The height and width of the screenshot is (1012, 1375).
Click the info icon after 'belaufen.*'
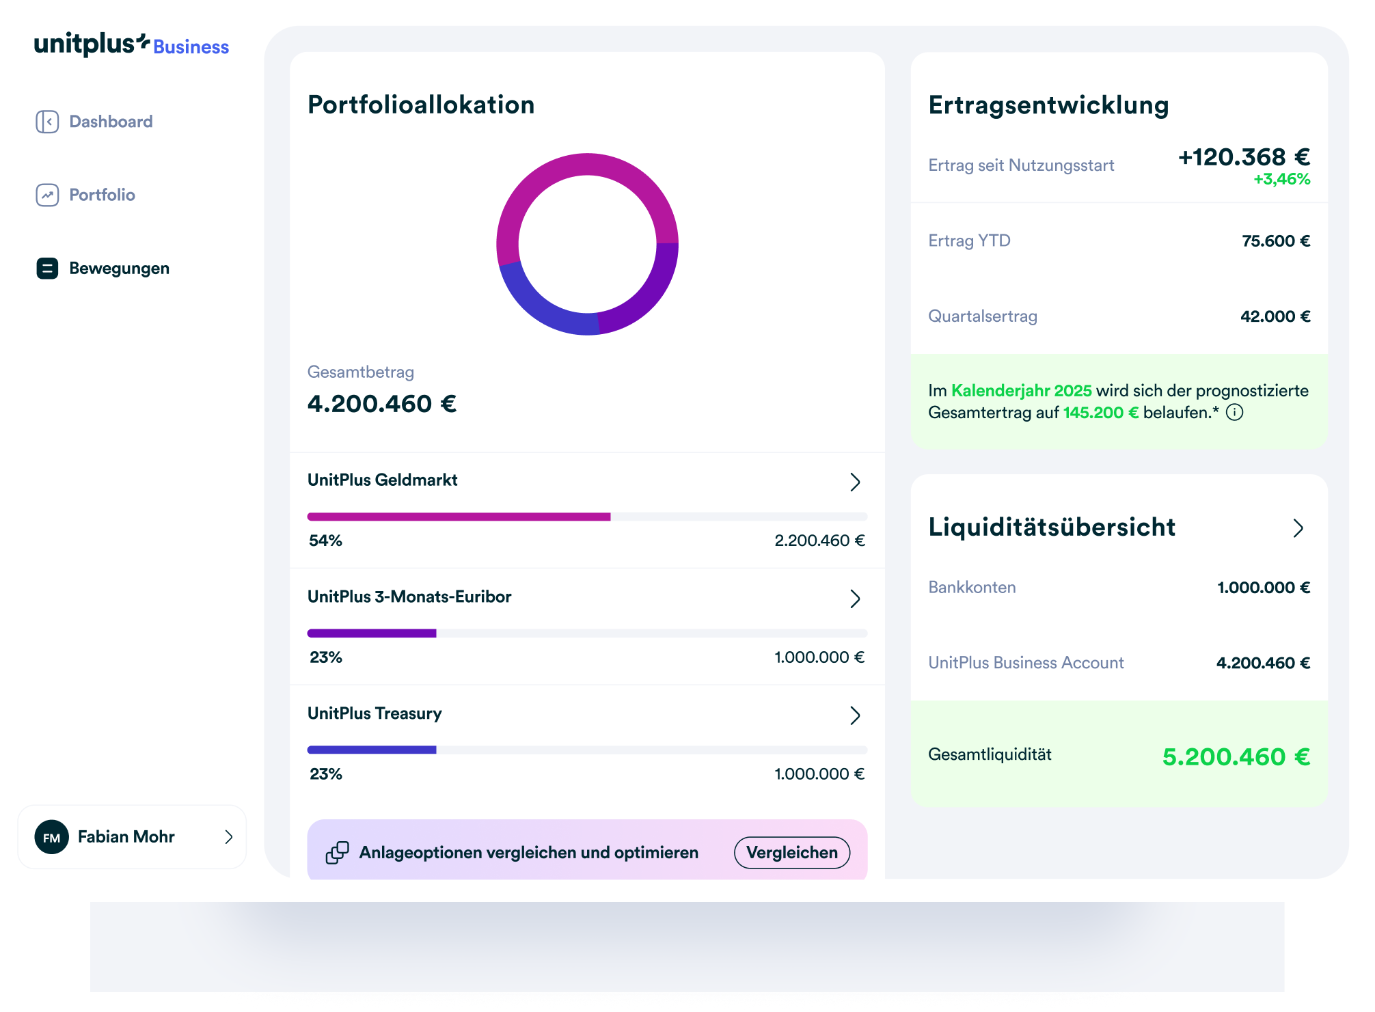click(1234, 413)
